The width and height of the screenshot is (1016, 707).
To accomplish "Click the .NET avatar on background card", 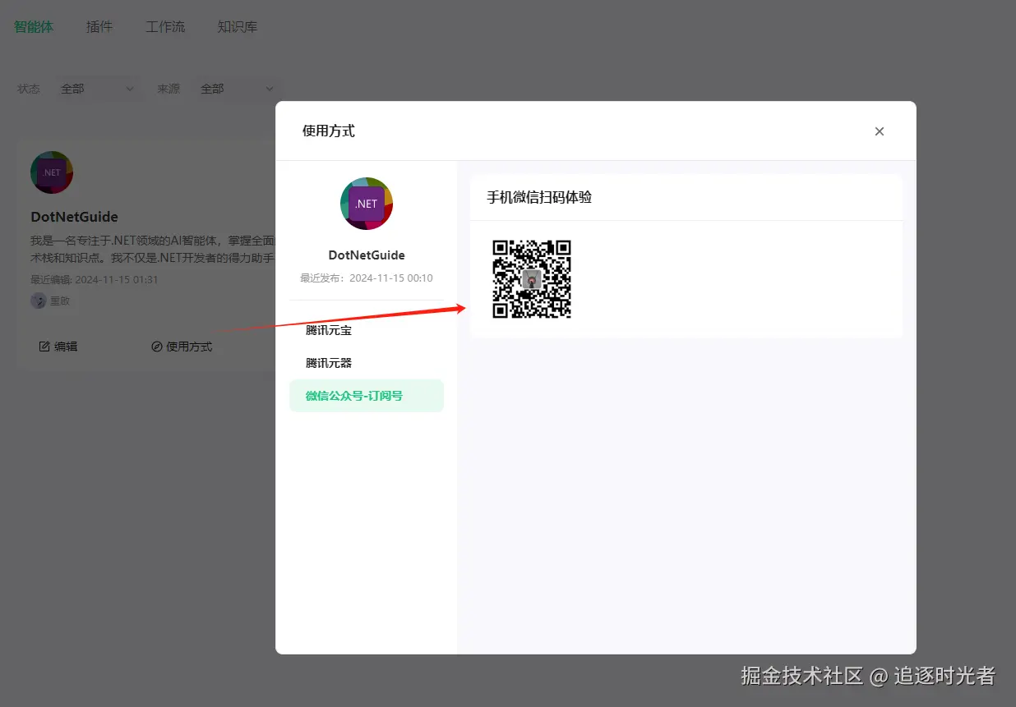I will pos(52,172).
